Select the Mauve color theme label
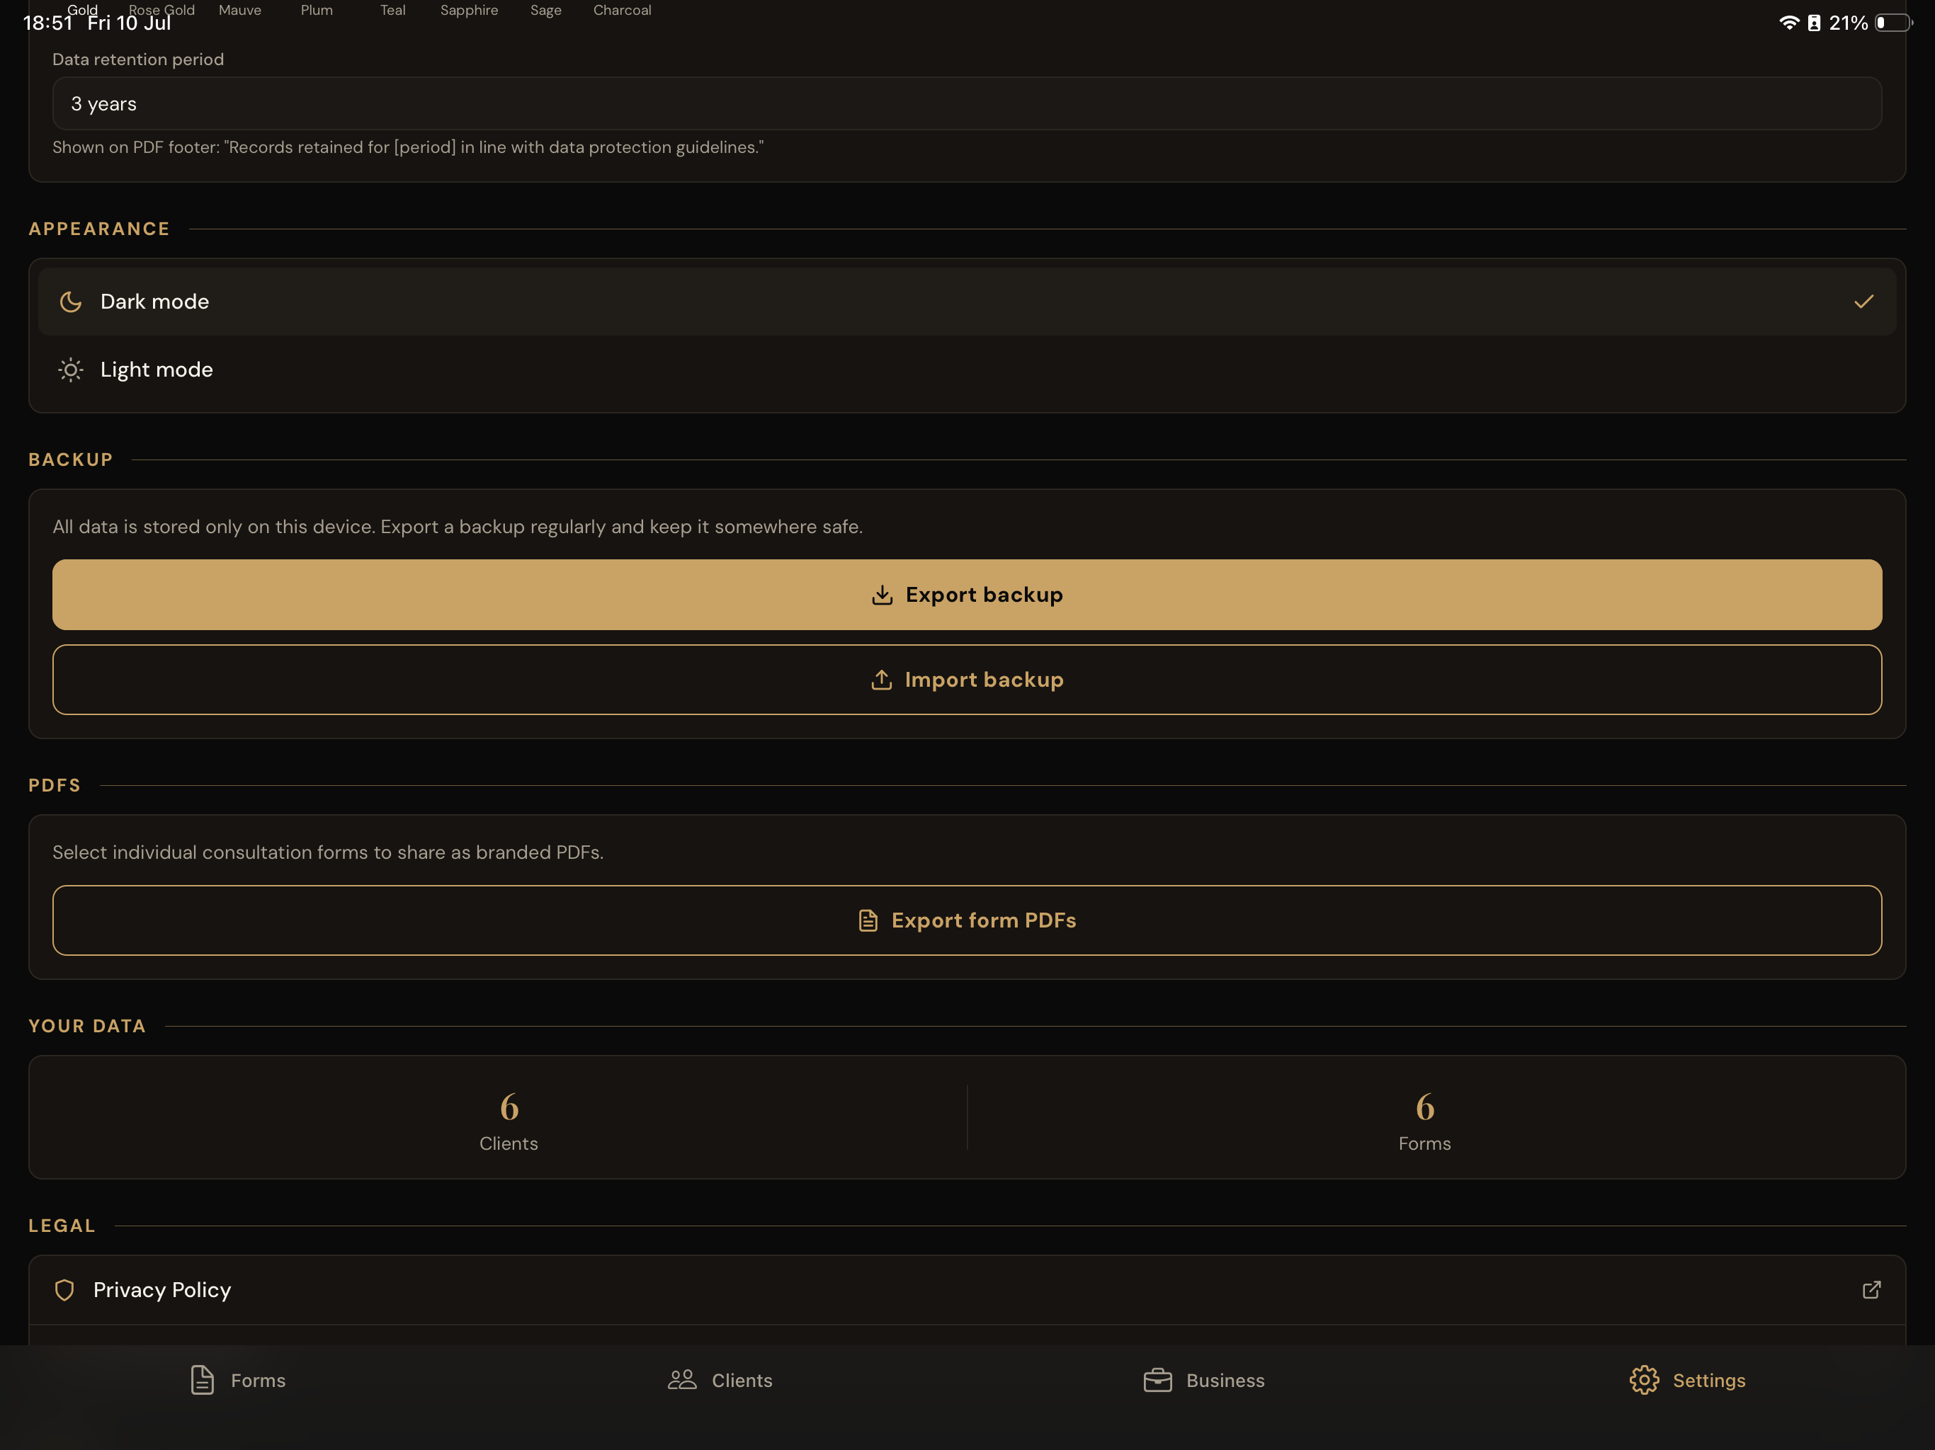 pyautogui.click(x=239, y=10)
